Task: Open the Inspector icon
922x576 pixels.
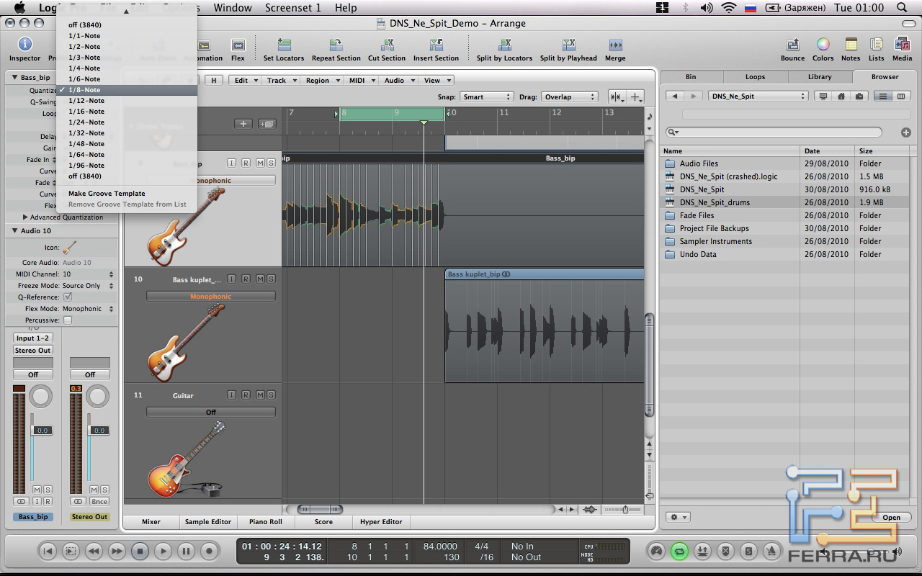Action: tap(25, 45)
